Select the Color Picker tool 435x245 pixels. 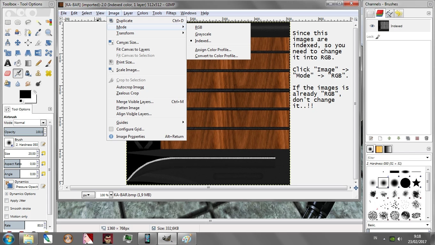tap(38, 33)
